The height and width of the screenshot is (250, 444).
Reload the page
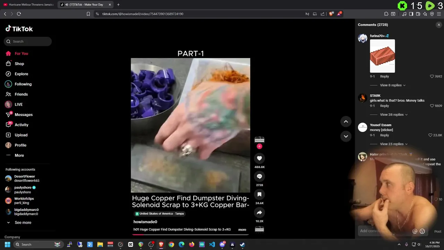click(19, 14)
